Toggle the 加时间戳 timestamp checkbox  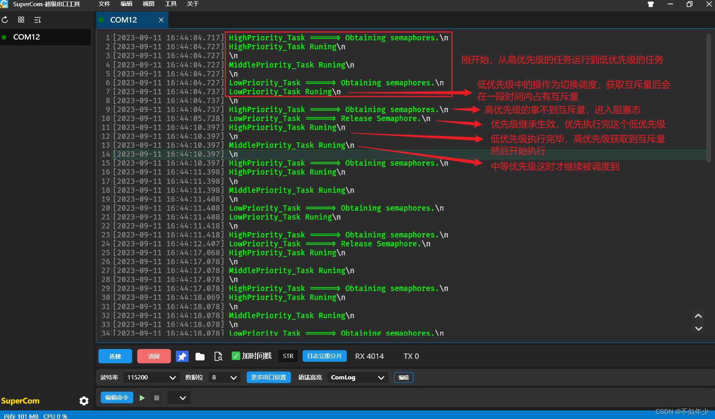pyautogui.click(x=236, y=356)
